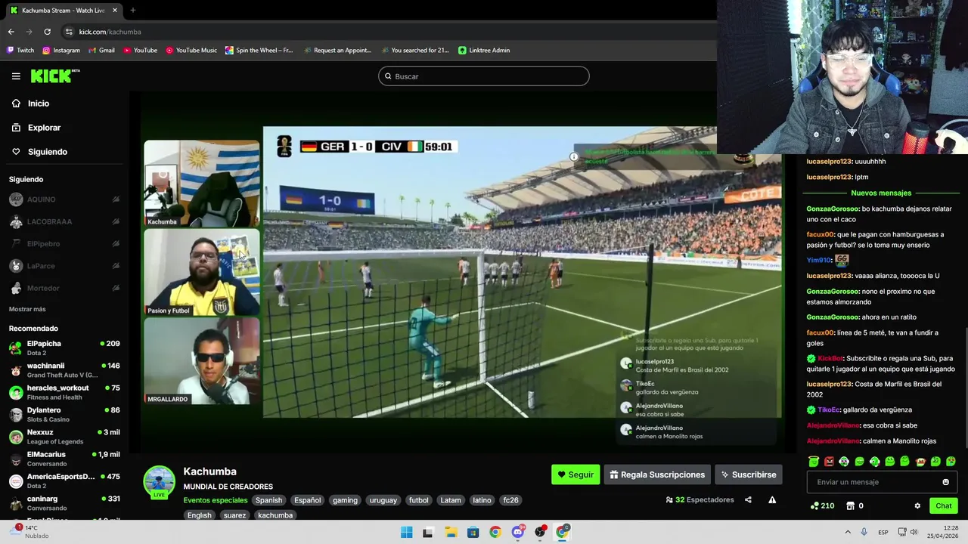The width and height of the screenshot is (968, 544).
Task: Open recommended channel AmericaEsportsD...
Action: (64, 481)
